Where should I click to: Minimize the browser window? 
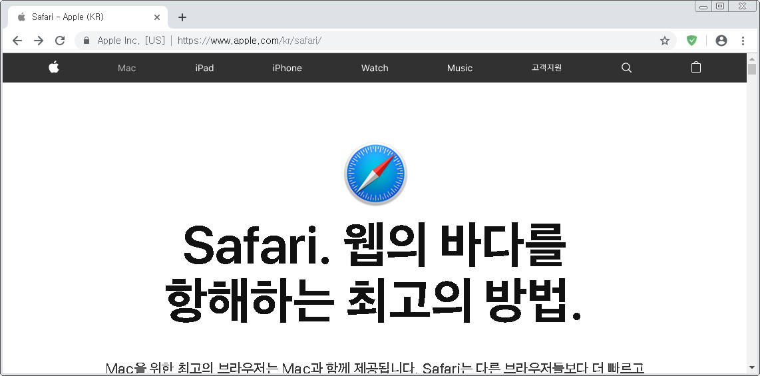click(x=703, y=6)
